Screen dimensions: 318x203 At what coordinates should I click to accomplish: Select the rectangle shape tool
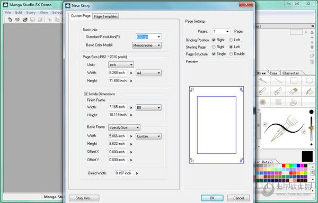294,81
